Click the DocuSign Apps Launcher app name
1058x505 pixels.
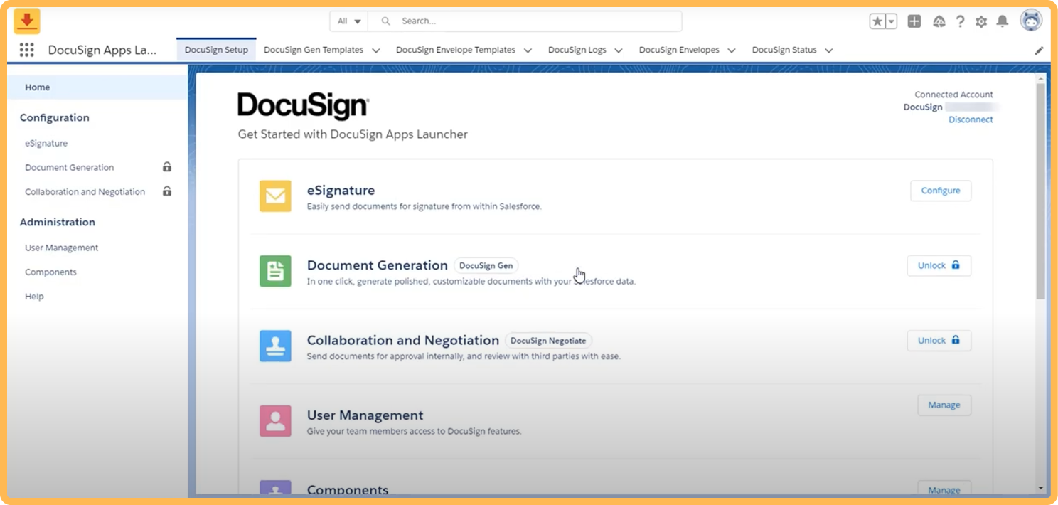(x=102, y=50)
